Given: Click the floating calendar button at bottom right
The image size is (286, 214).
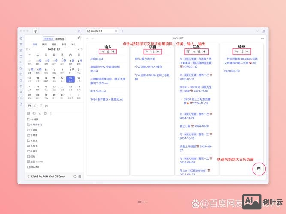Looking at the screenshot, I should (259, 169).
